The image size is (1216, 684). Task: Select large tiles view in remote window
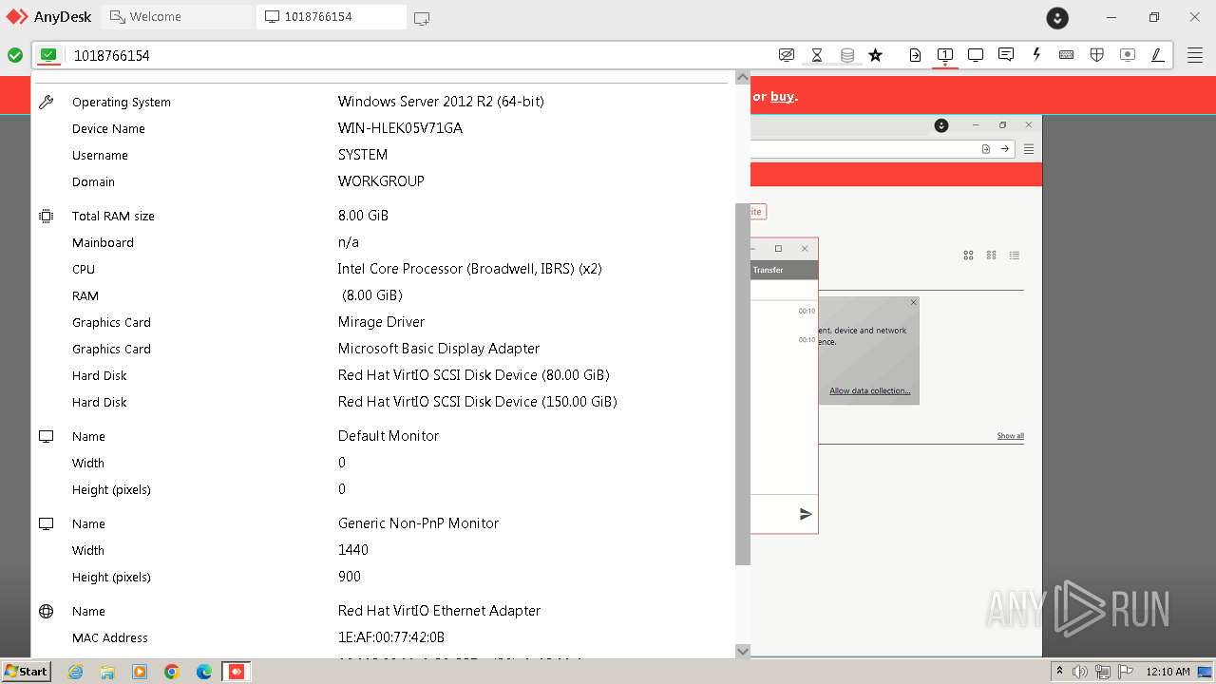968,256
